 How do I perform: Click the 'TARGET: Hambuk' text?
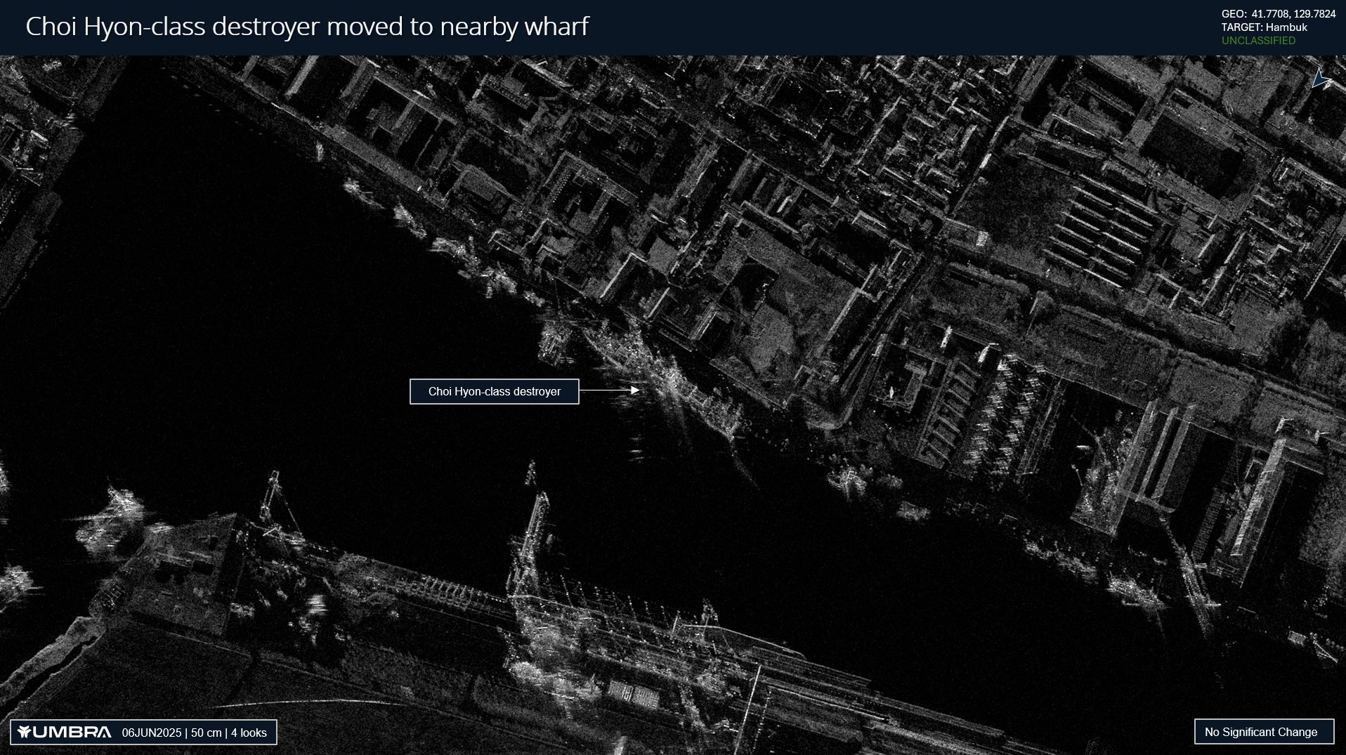coord(1265,27)
